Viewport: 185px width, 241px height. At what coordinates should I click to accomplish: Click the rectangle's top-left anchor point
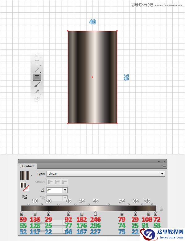(x=68, y=31)
